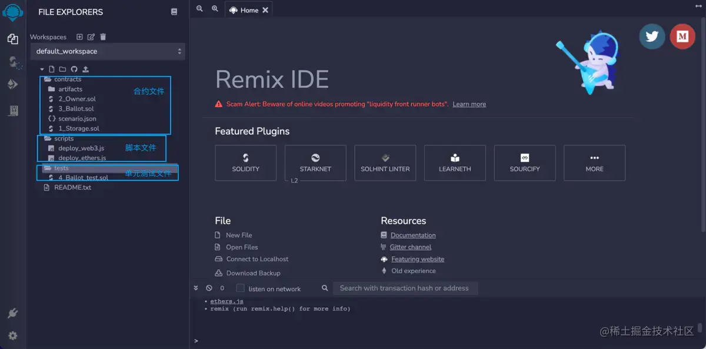Viewport: 706px width, 349px height.
Task: Click Connect to Localhost
Action: coord(257,259)
